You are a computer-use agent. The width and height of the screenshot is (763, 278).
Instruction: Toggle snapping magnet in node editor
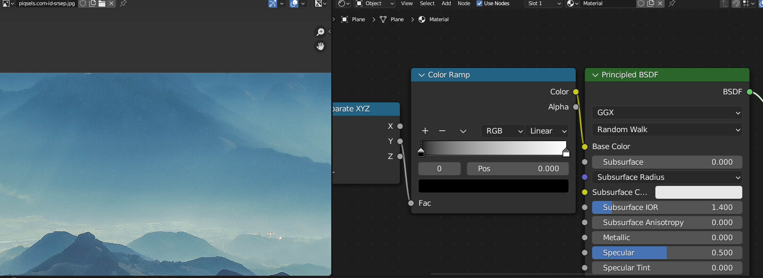tap(736, 3)
